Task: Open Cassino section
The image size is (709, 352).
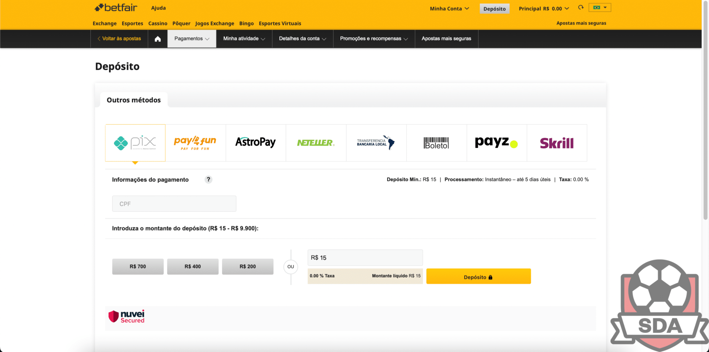Action: 158,24
